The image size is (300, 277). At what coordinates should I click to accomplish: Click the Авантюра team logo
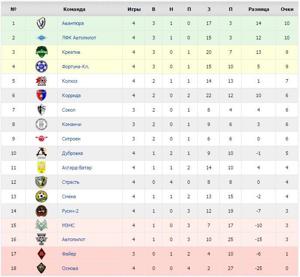click(41, 23)
